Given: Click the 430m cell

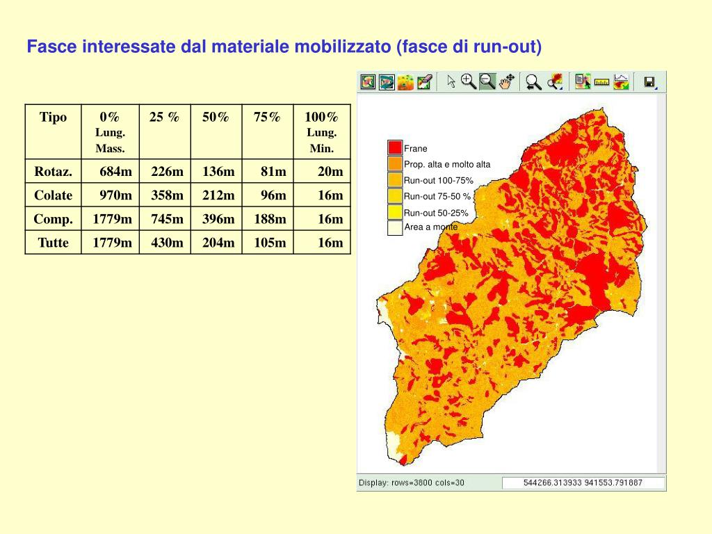Looking at the screenshot, I should (165, 243).
